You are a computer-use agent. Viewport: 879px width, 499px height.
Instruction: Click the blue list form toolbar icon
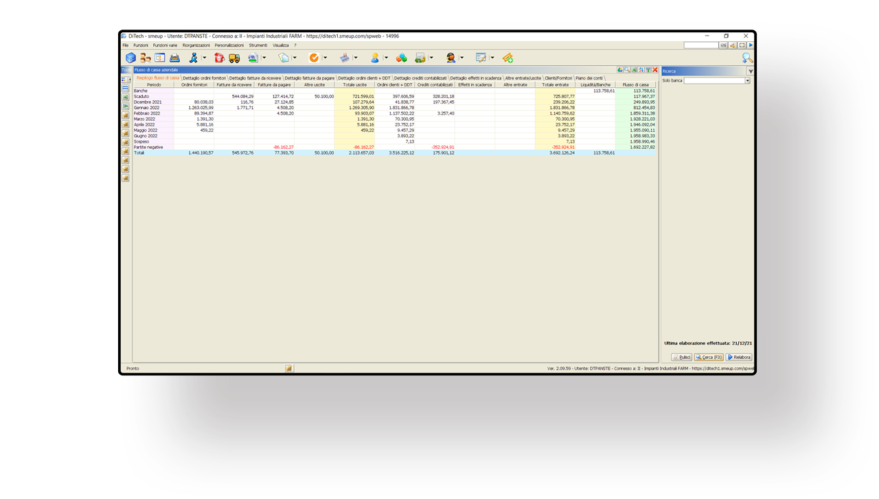tap(159, 58)
